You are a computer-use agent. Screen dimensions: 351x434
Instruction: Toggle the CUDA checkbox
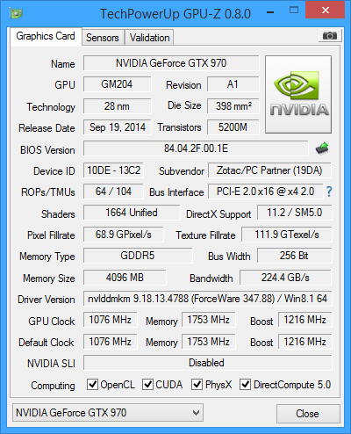click(x=147, y=384)
